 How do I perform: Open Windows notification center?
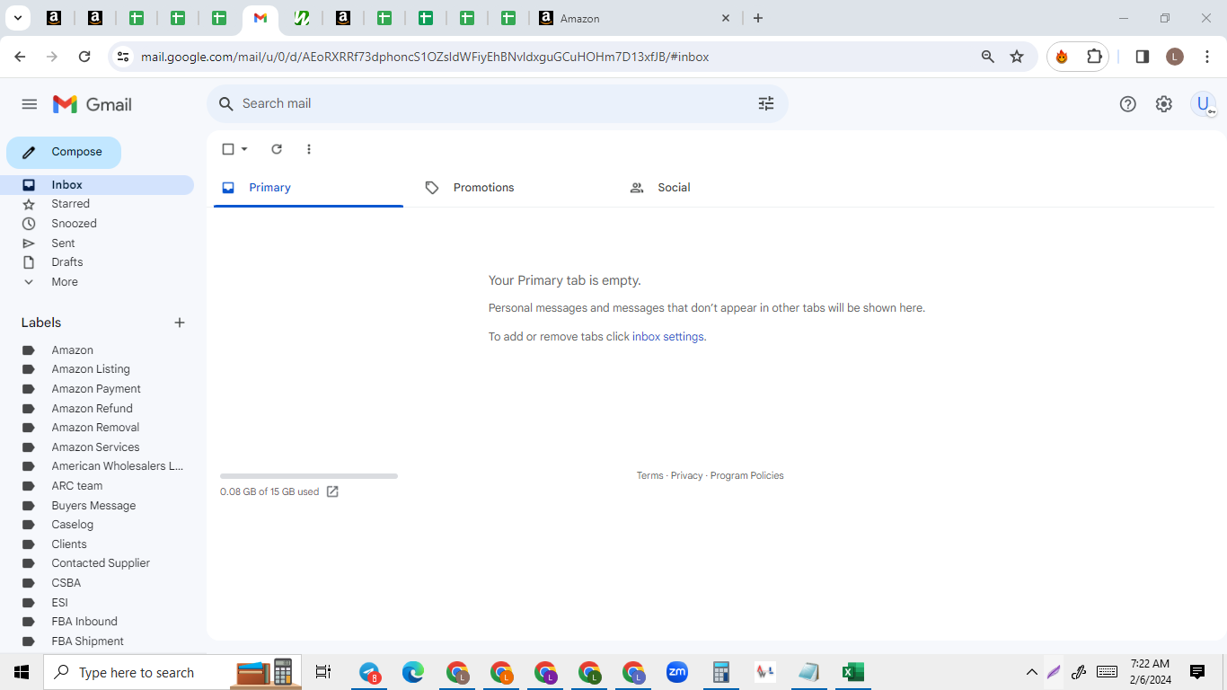pyautogui.click(x=1197, y=672)
